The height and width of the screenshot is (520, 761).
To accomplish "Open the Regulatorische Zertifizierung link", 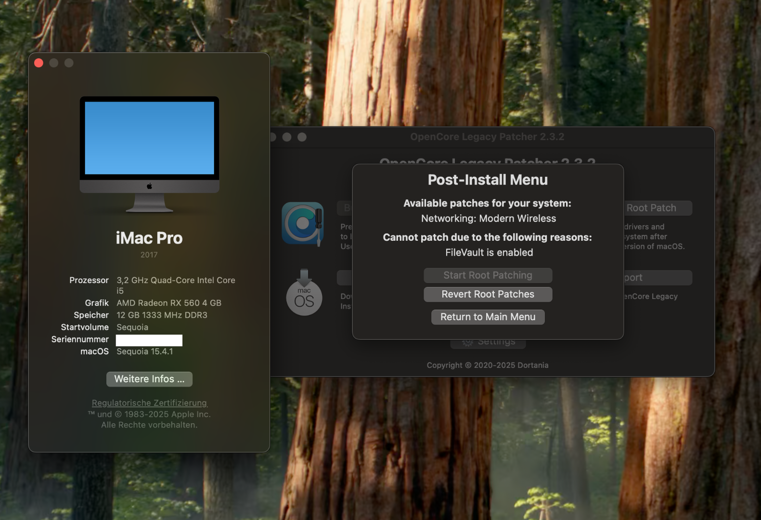I will pos(149,403).
